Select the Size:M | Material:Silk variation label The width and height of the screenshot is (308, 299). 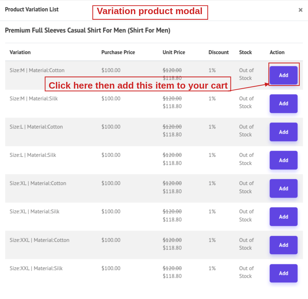click(34, 98)
